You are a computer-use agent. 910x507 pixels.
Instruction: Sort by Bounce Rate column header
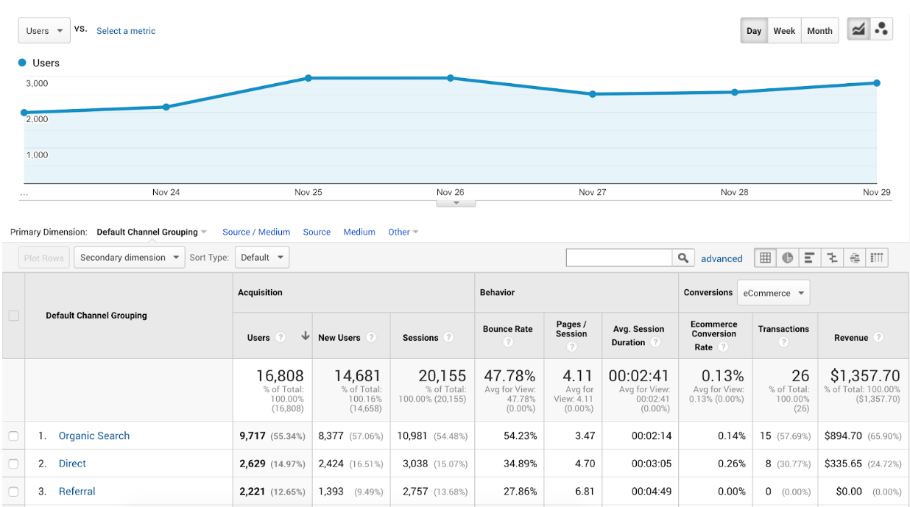(x=507, y=329)
